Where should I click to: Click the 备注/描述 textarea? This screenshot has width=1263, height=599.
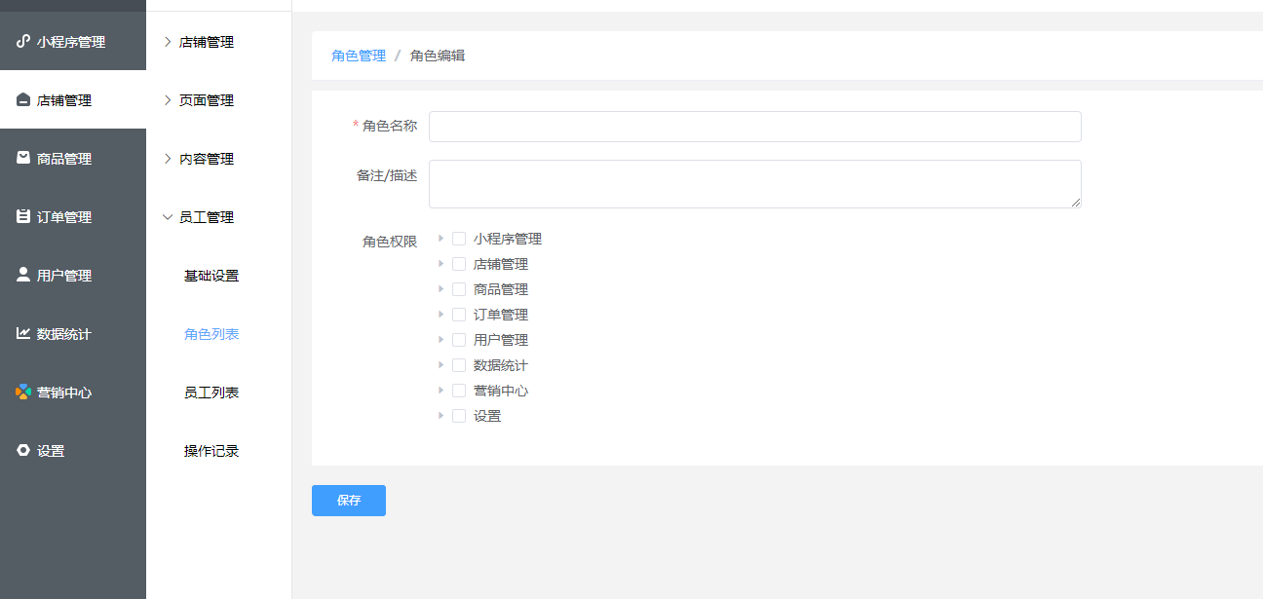click(x=755, y=184)
